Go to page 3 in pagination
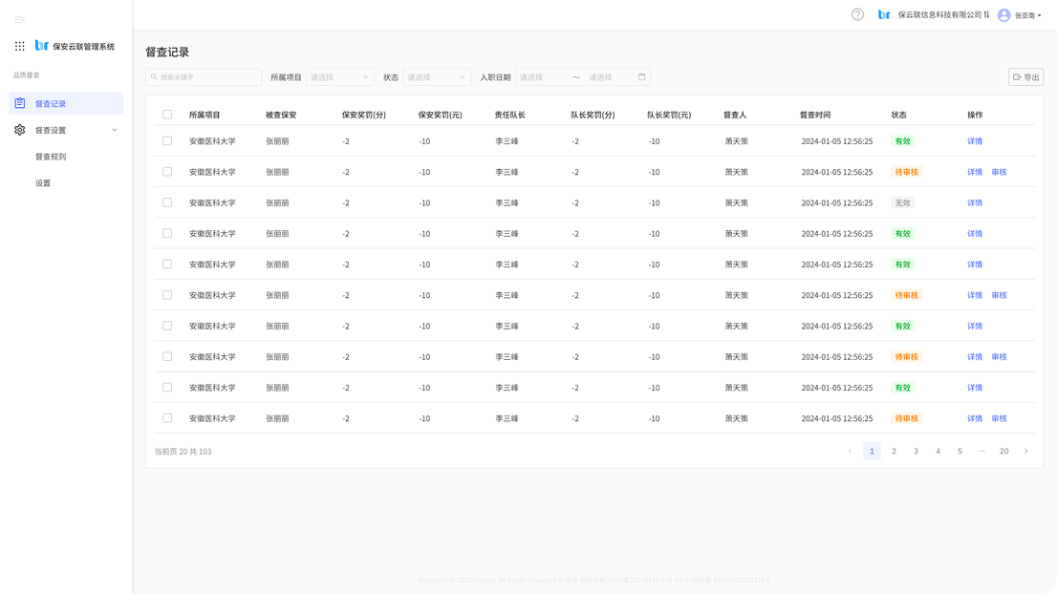This screenshot has width=1057, height=594. click(x=916, y=451)
